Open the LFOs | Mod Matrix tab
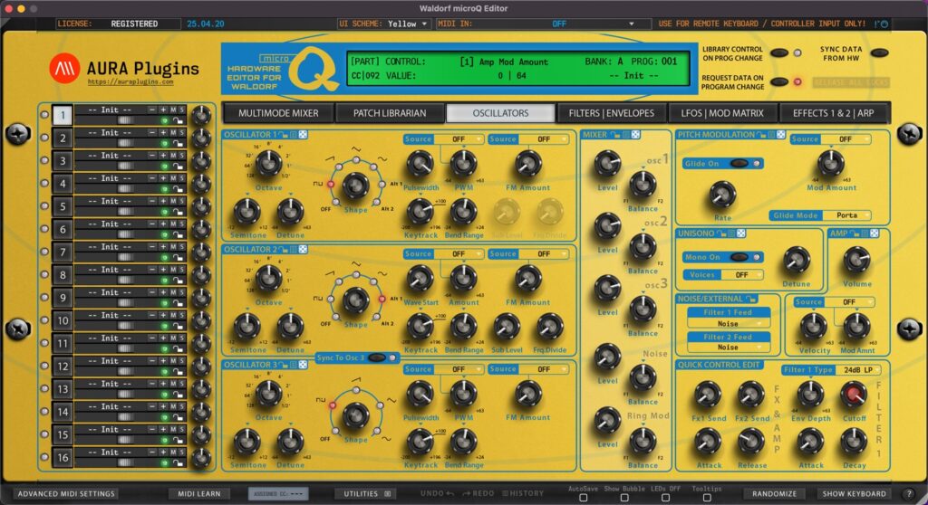The image size is (928, 505). coord(722,113)
